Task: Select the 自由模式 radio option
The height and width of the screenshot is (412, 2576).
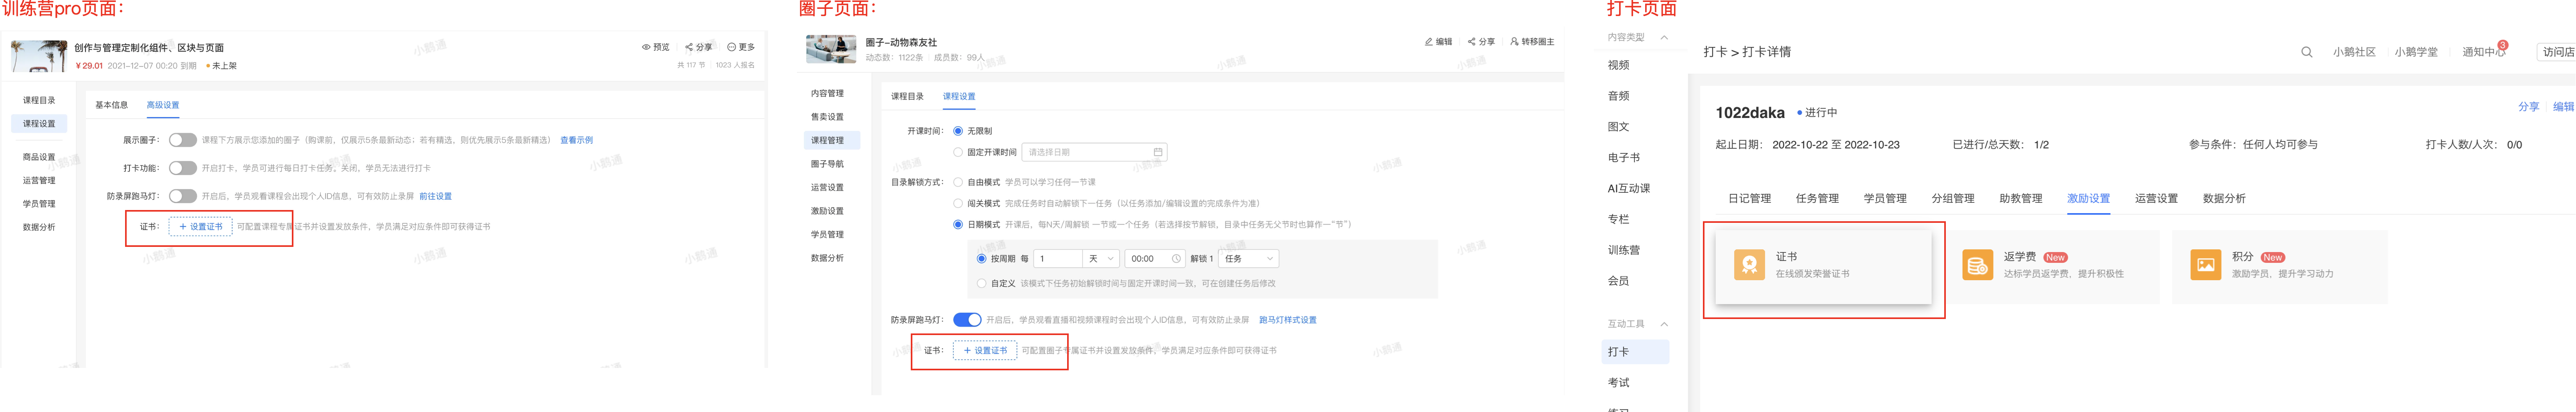Action: click(958, 182)
